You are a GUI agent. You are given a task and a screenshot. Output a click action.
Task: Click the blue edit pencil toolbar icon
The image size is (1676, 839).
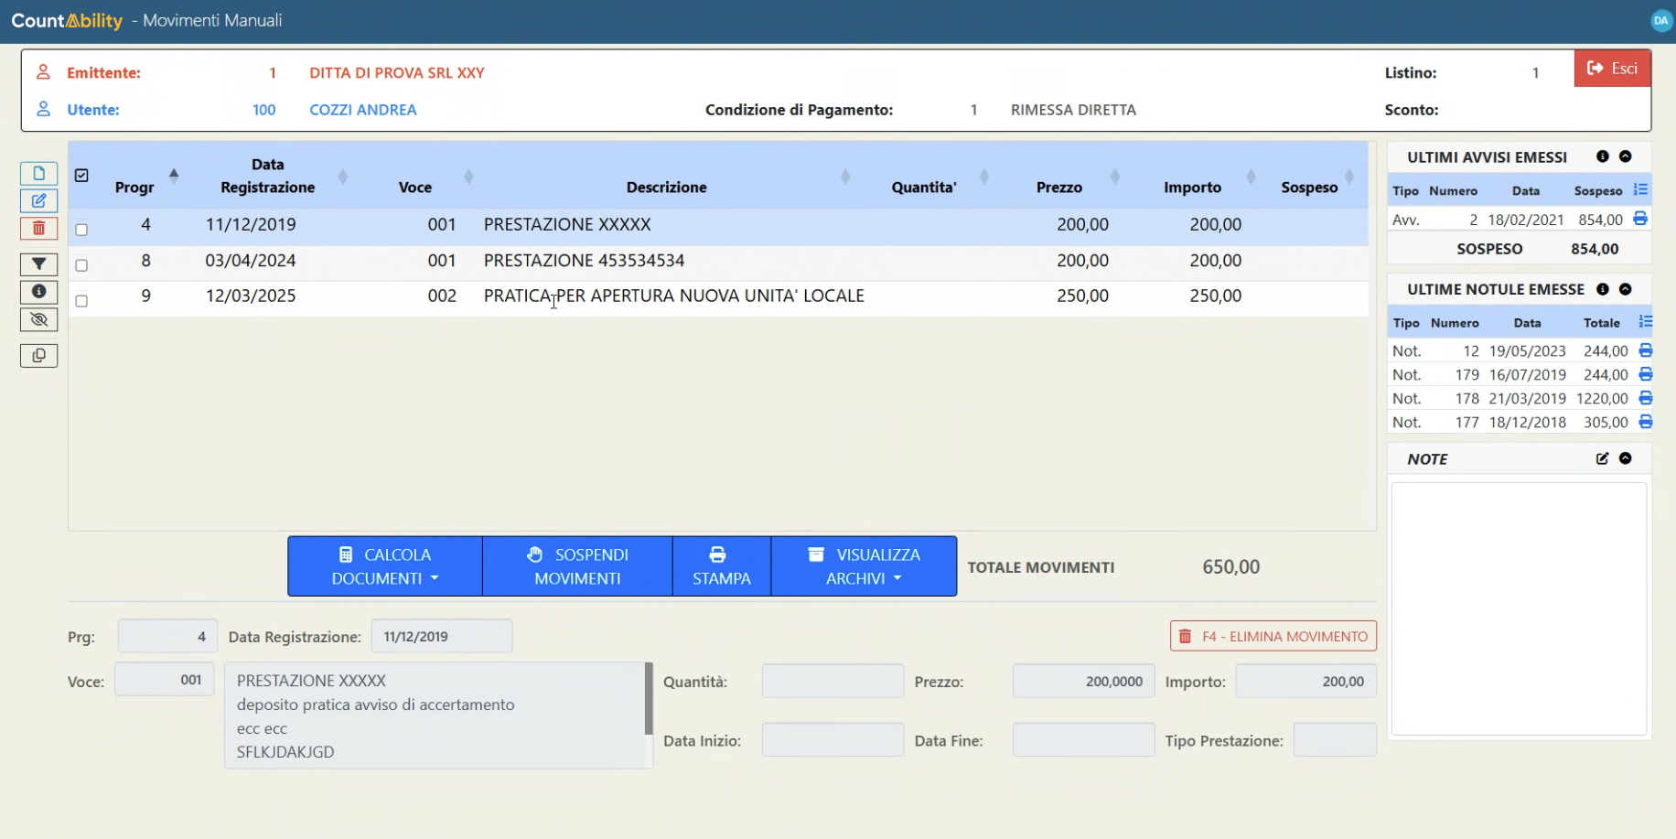(38, 201)
